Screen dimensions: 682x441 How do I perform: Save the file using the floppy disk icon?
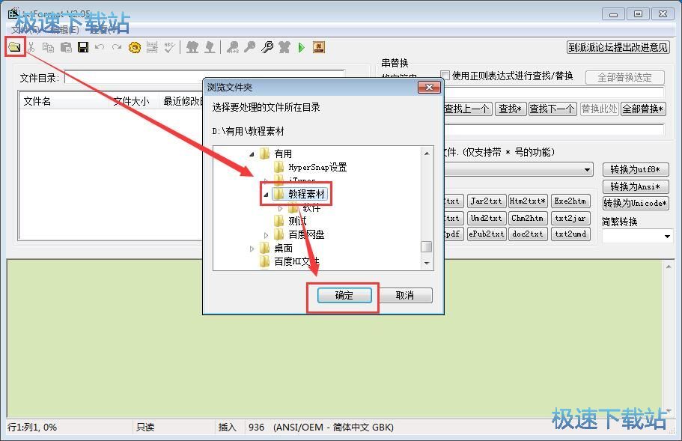click(x=82, y=46)
